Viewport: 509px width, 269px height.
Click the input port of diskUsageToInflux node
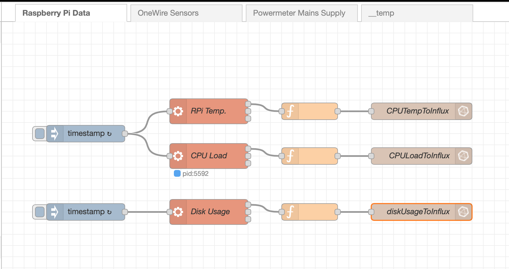(x=371, y=212)
